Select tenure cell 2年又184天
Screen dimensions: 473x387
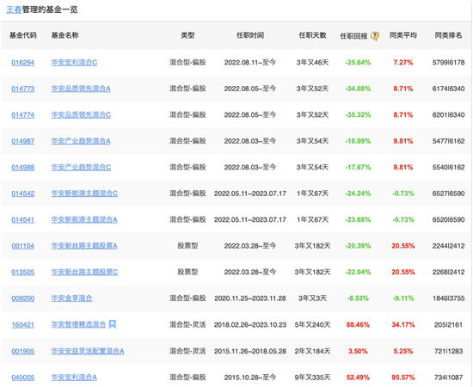pos(313,352)
